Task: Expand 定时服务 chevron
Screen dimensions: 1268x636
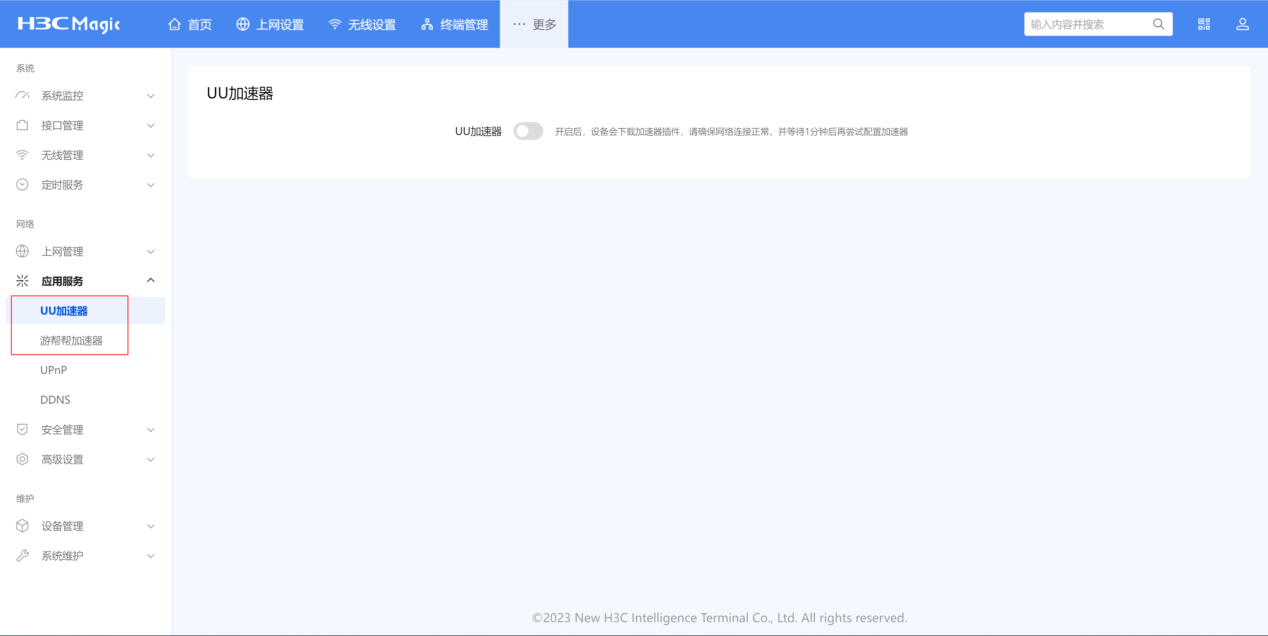Action: point(151,185)
